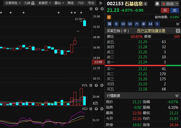Click the blue 卖 sell button
Viewport: 181px width, 128px height.
pyautogui.click(x=175, y=10)
